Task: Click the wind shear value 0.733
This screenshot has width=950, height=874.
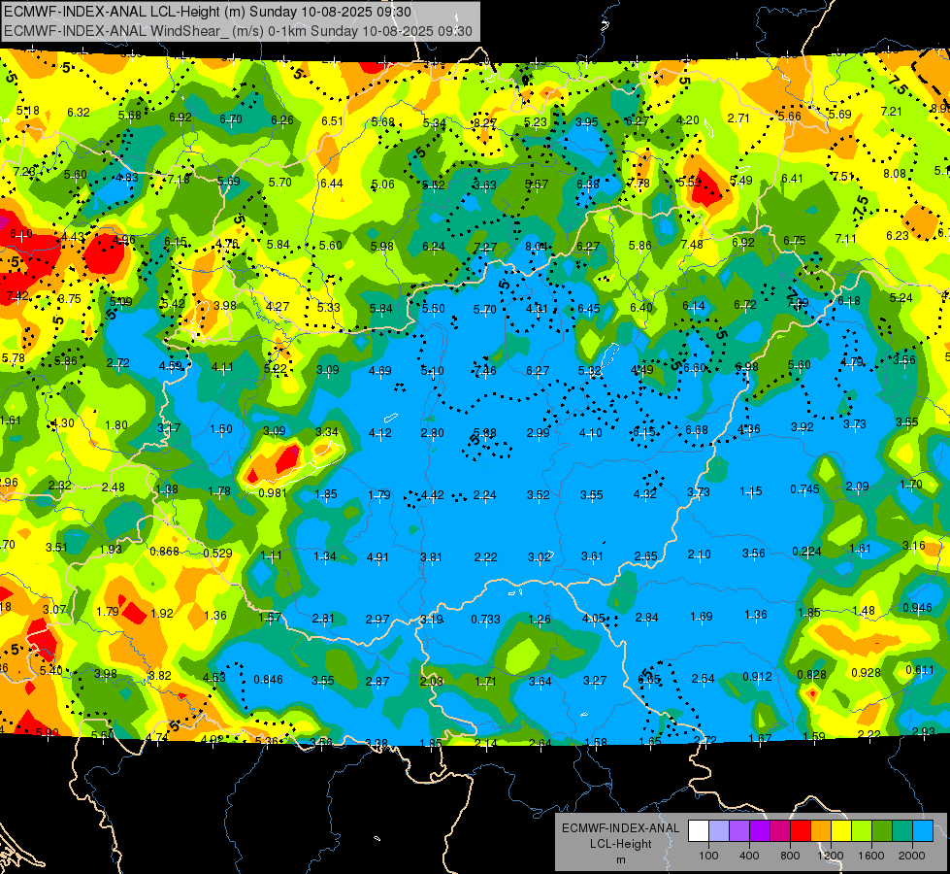Action: coord(486,620)
